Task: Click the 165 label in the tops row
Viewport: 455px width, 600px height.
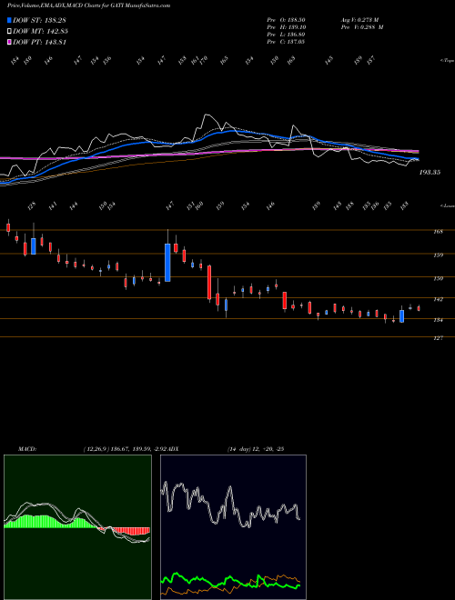Action: point(224,60)
